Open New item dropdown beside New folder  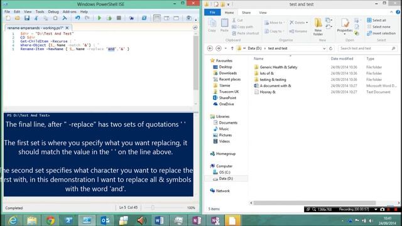point(329,20)
